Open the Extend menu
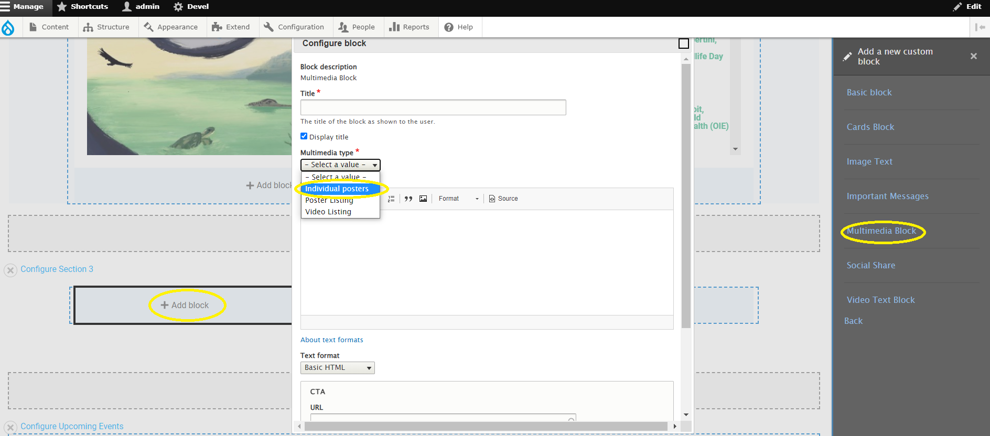This screenshot has height=436, width=990. coord(231,27)
